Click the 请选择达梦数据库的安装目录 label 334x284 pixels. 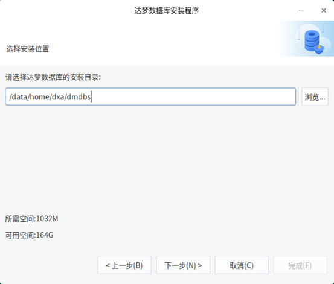pos(53,77)
